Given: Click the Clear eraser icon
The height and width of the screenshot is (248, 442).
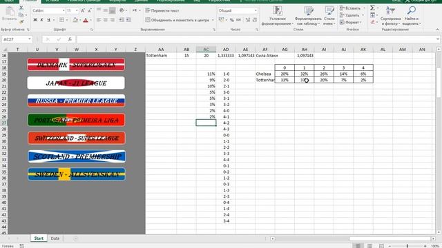Looking at the screenshot, I should (372, 22).
